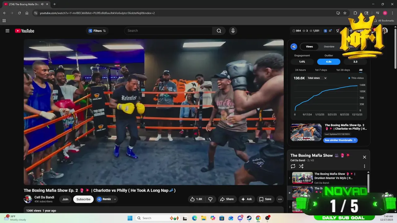This screenshot has height=223, width=397.
Task: Save the video to a playlist
Action: [265, 199]
